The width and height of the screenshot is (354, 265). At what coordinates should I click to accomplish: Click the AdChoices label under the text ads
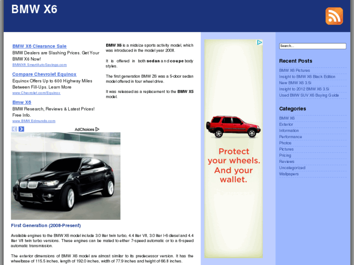pyautogui.click(x=87, y=129)
